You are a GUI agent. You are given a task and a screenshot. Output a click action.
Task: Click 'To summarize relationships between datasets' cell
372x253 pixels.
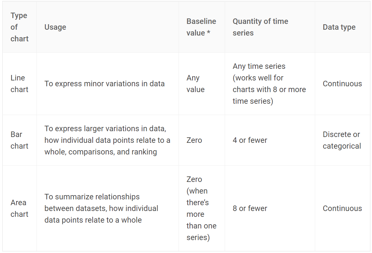[x=108, y=208]
